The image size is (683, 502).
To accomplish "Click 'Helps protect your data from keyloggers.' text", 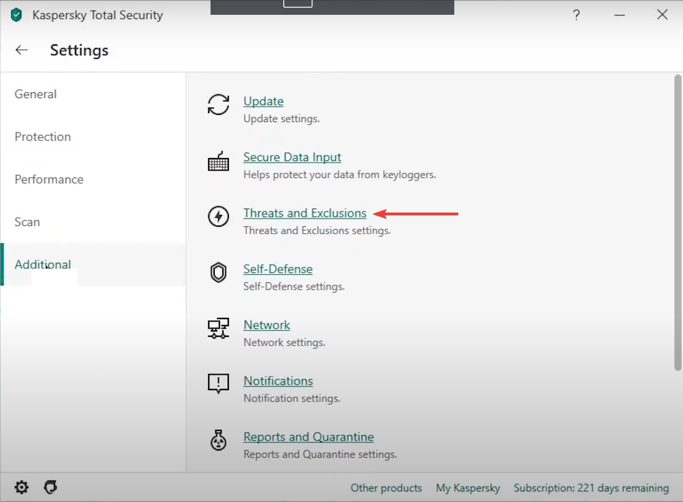I will click(x=339, y=175).
